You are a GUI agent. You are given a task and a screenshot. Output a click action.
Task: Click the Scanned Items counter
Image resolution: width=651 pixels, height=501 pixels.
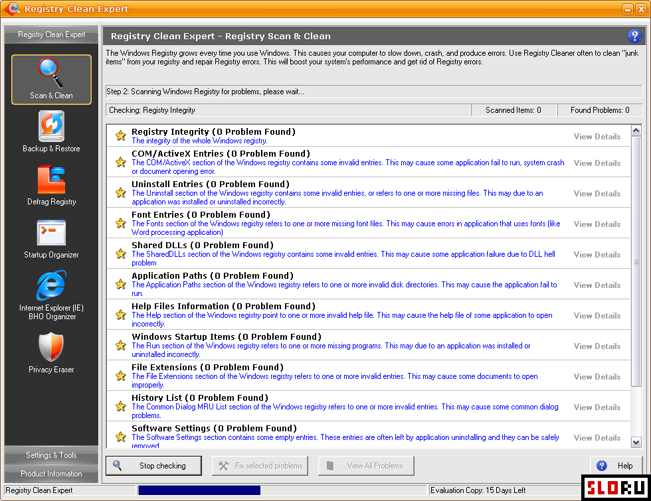[513, 110]
